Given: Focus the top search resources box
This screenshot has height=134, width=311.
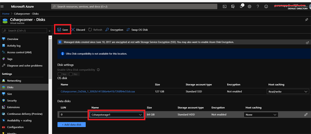Looking at the screenshot, I should [x=134, y=7].
